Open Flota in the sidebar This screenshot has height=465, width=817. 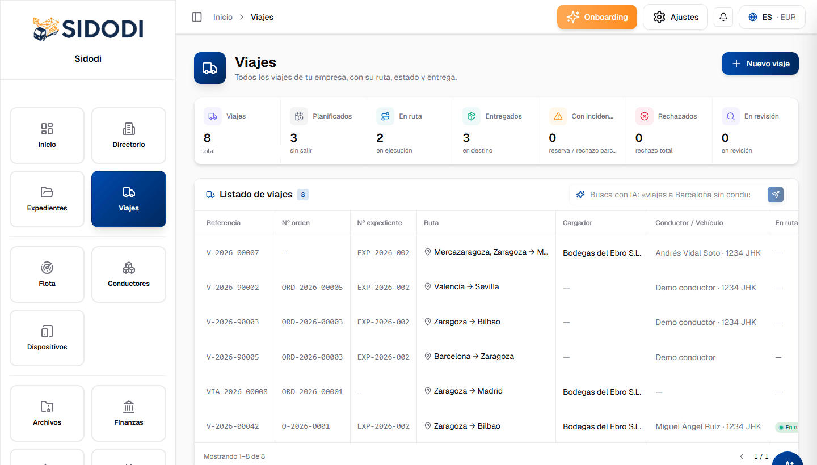[47, 274]
